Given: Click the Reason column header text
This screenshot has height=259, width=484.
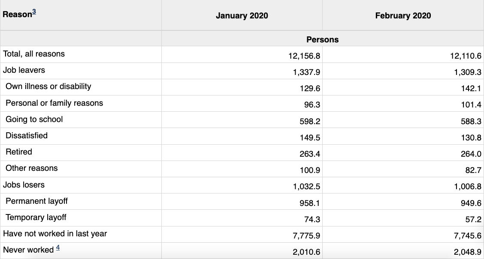Looking at the screenshot, I should pos(17,14).
